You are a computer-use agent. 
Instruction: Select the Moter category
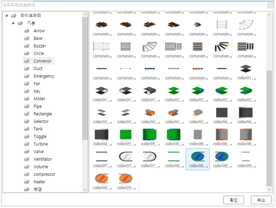pyautogui.click(x=39, y=99)
